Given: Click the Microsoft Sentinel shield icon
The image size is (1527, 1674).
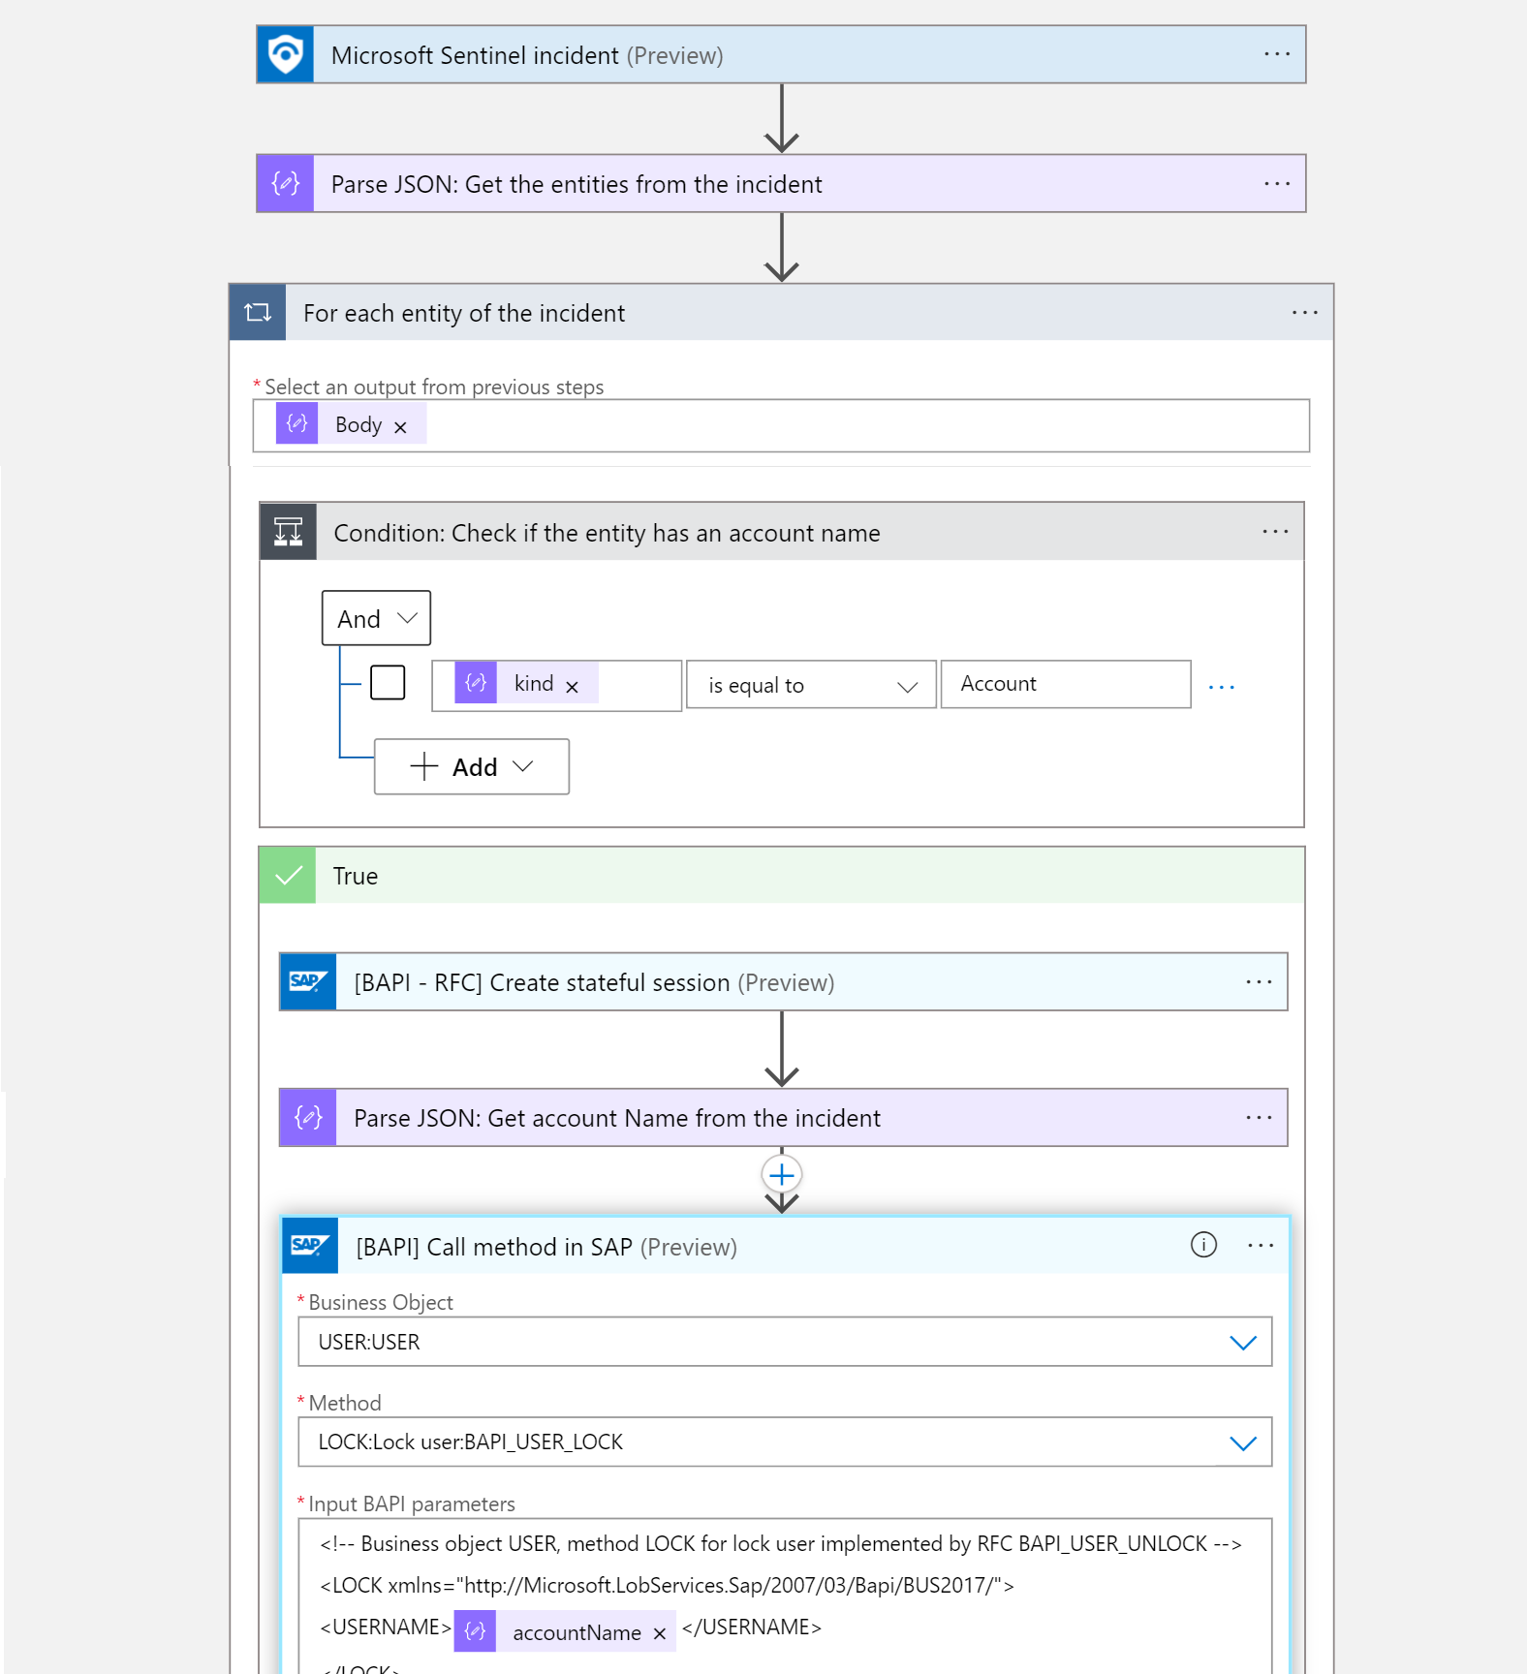Looking at the screenshot, I should pyautogui.click(x=286, y=55).
